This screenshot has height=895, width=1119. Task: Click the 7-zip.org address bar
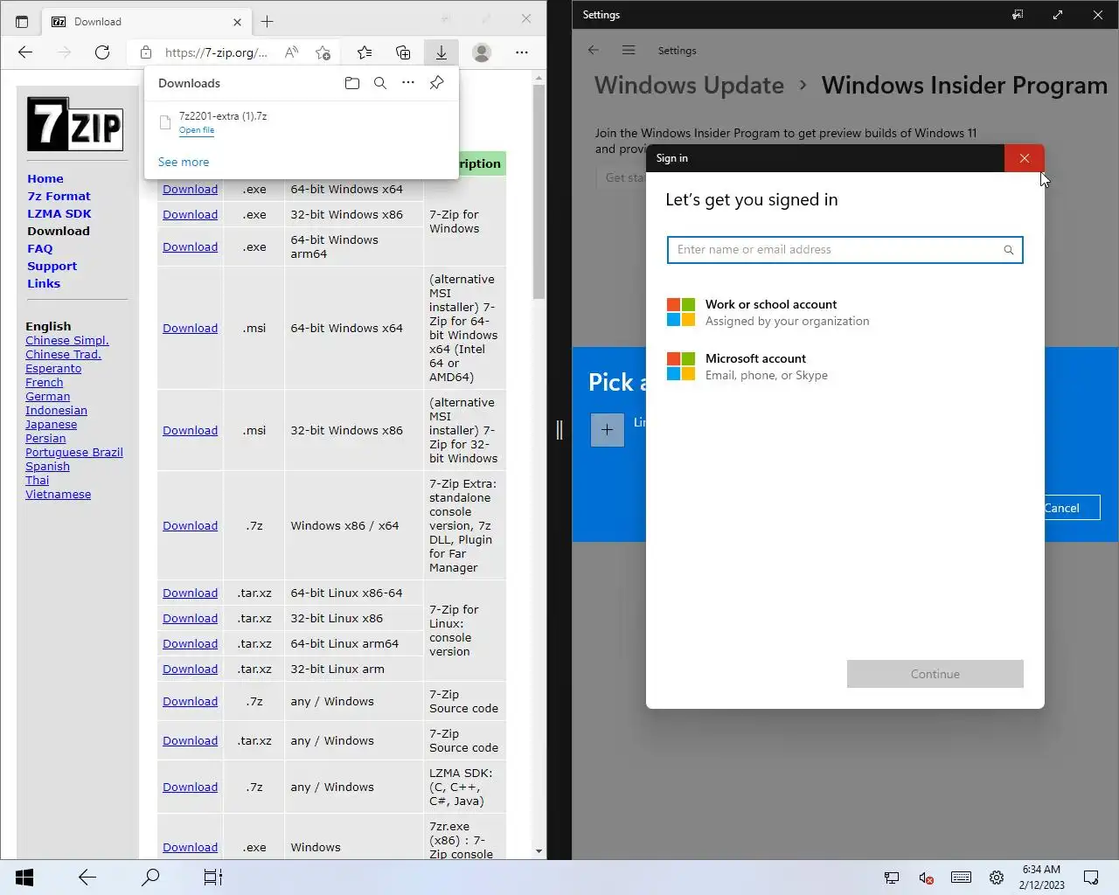click(x=216, y=52)
